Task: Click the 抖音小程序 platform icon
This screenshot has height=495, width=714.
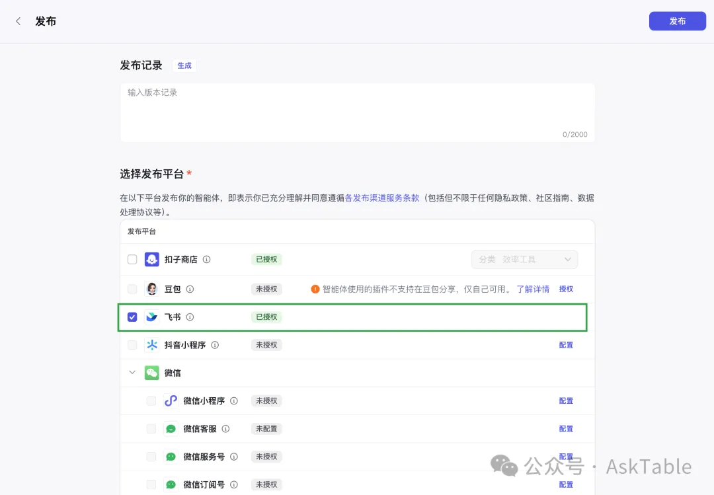Action: click(152, 345)
